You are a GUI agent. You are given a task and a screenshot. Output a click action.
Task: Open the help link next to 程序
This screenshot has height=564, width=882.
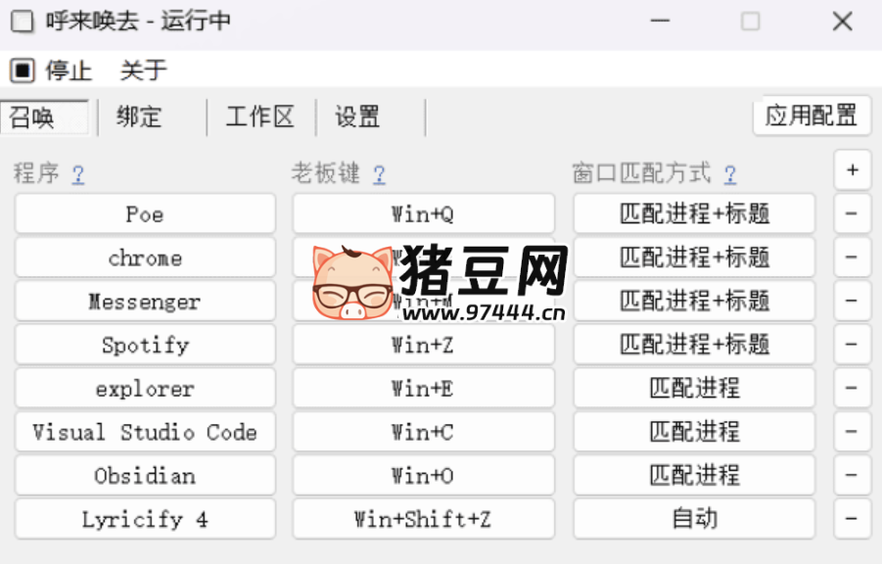[78, 174]
